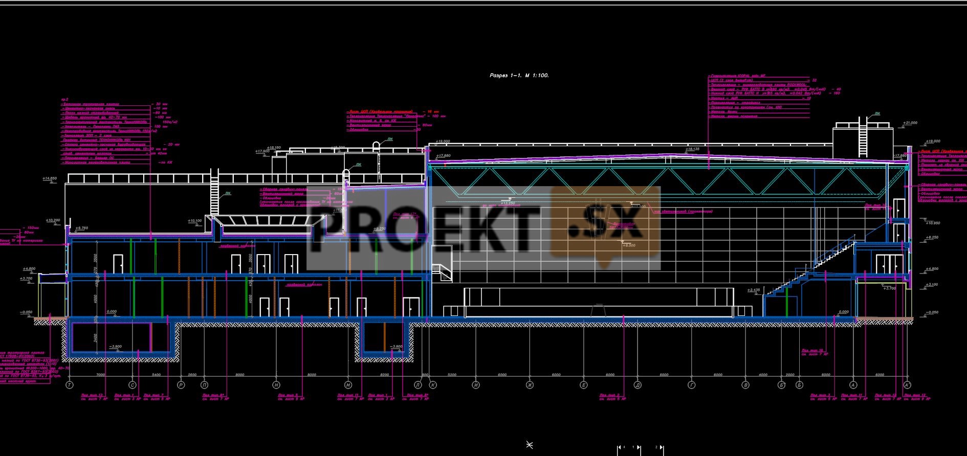Select the 4000 span dimension near axis В
Image resolution: width=967 pixels, height=456 pixels.
pos(763,375)
